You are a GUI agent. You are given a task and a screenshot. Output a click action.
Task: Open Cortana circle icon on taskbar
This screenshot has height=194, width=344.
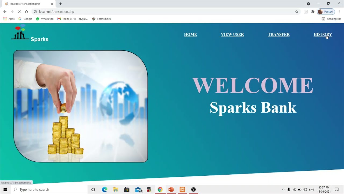[93, 189]
